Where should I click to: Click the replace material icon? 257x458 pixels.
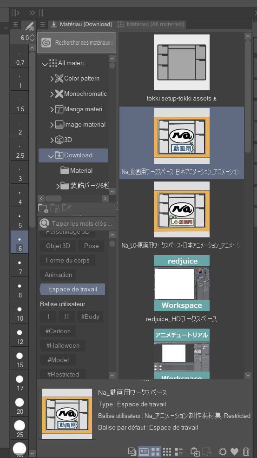(x=207, y=451)
